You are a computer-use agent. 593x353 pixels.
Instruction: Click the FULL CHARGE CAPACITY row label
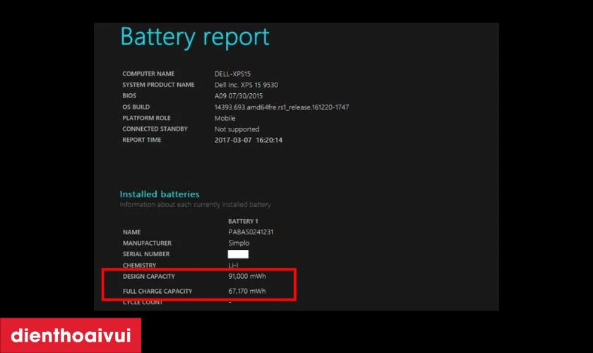point(157,292)
